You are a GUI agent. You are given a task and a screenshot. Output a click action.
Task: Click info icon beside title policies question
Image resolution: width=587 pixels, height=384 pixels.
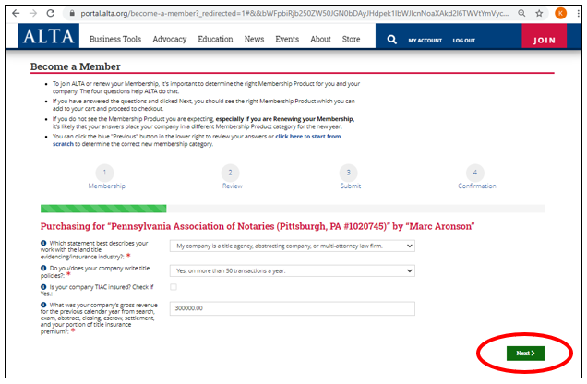pyautogui.click(x=43, y=269)
